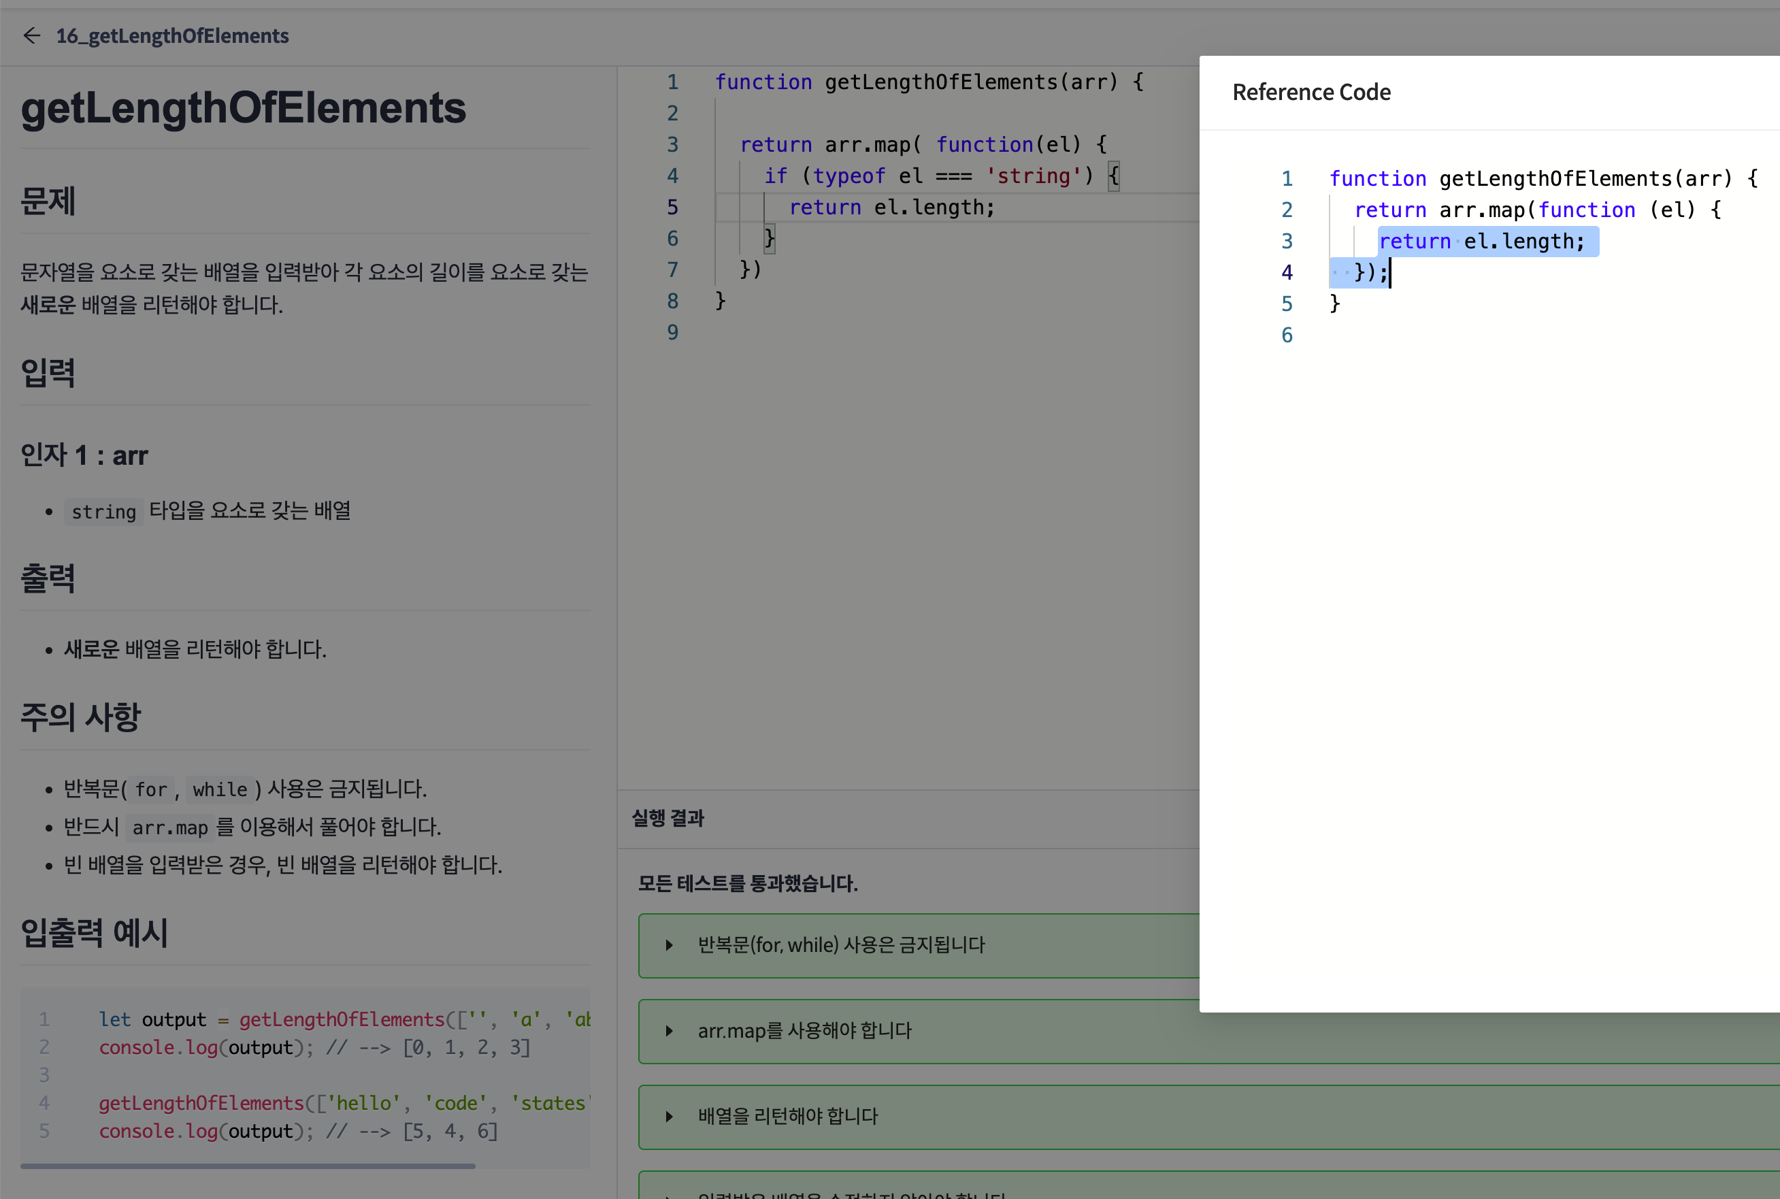Click the 'string' inline code tag
Screen dimensions: 1780x1199
[104, 512]
